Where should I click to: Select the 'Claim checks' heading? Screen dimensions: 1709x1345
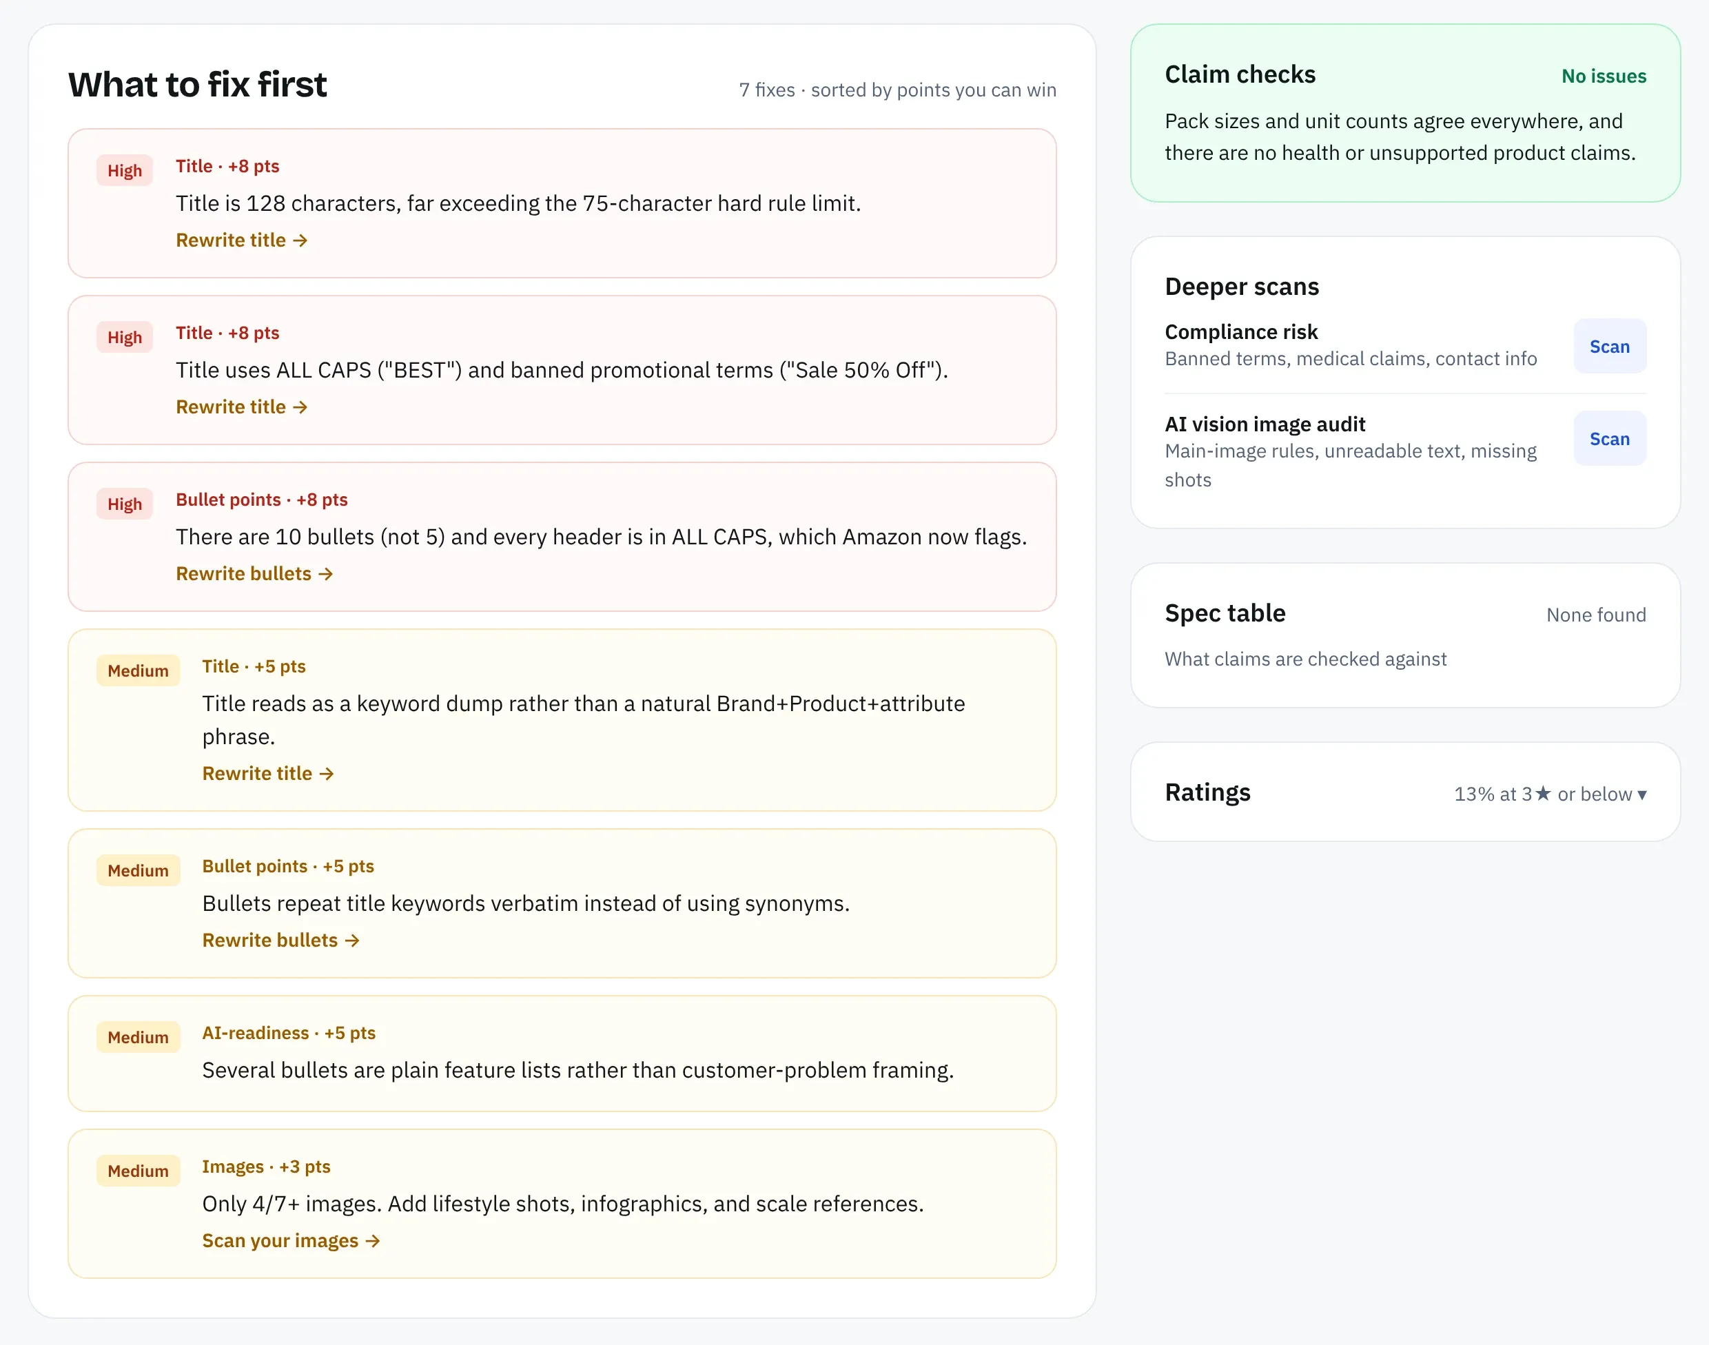click(1240, 75)
